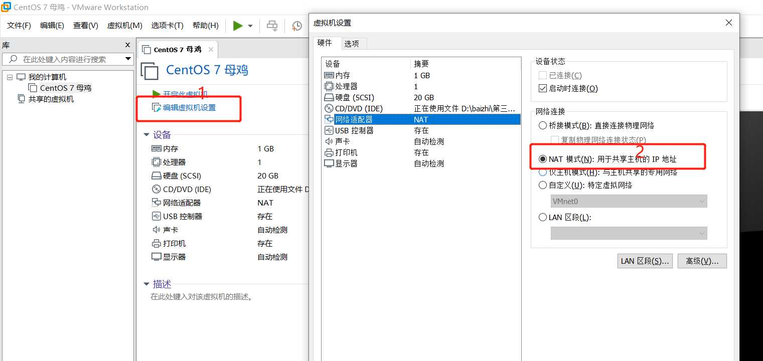
Task: Click the 打印机 printer icon in main window
Action: tap(156, 243)
